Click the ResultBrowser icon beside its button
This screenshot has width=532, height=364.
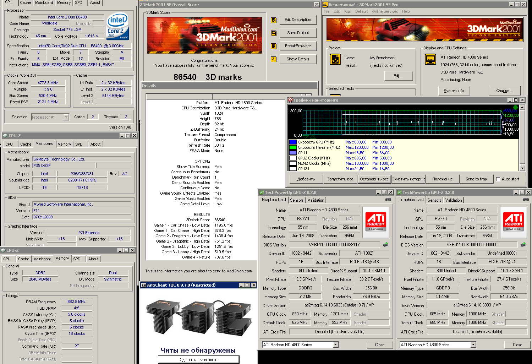point(274,46)
